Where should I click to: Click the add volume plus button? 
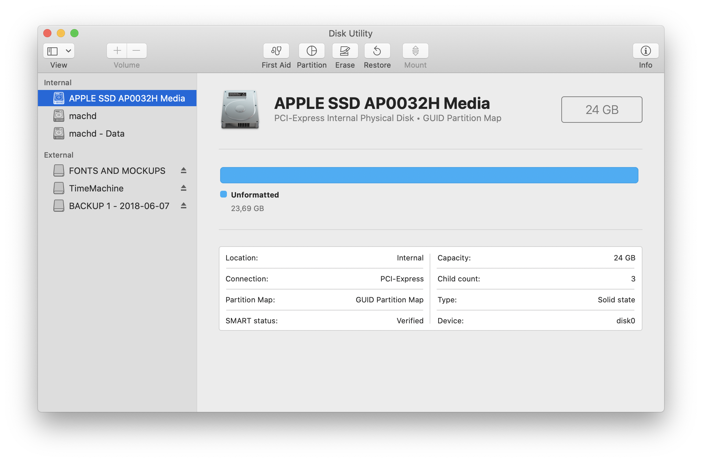(117, 51)
